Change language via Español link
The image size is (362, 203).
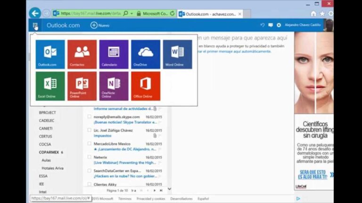pos(203,199)
